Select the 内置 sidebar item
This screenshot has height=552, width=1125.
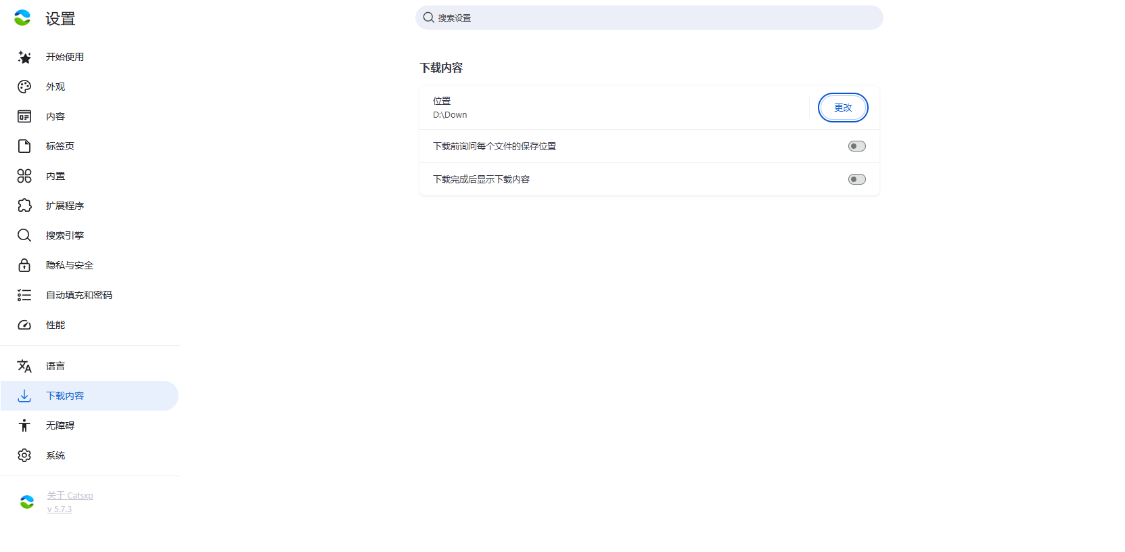(89, 176)
